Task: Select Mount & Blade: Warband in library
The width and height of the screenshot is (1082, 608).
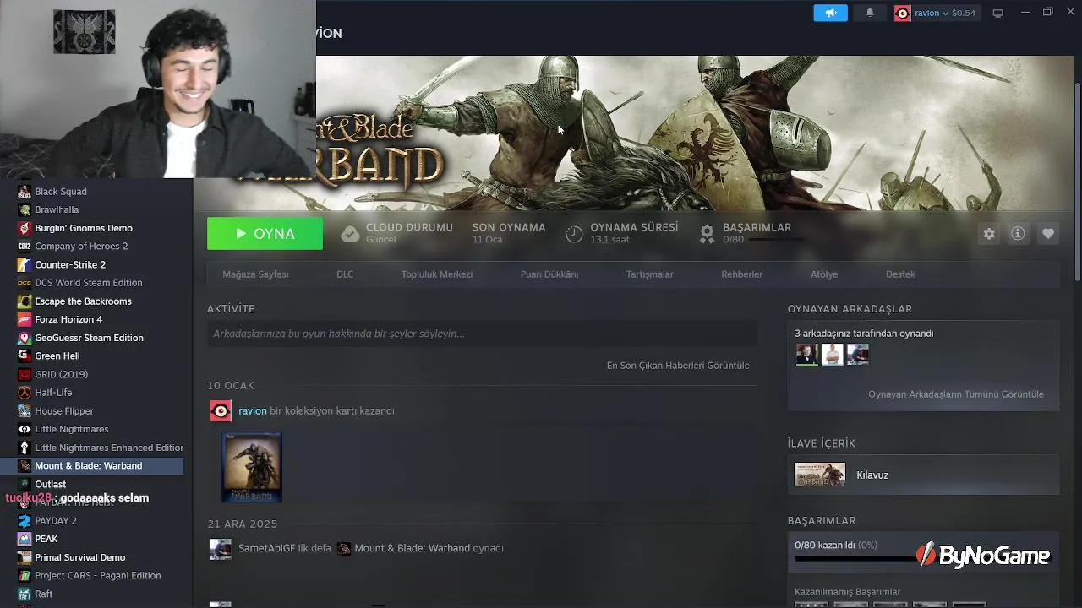Action: pyautogui.click(x=91, y=466)
